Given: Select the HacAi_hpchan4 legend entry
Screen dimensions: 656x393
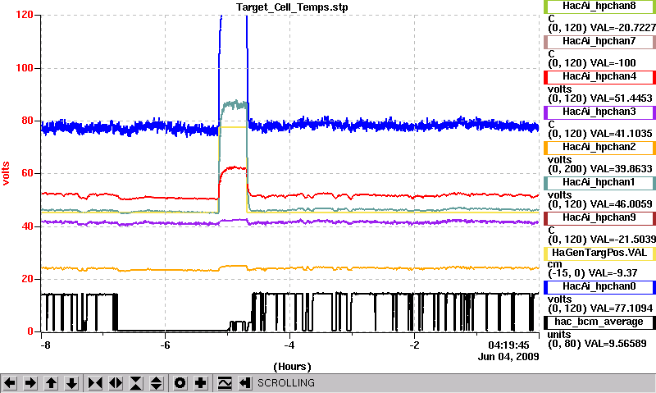Looking at the screenshot, I should (x=599, y=77).
